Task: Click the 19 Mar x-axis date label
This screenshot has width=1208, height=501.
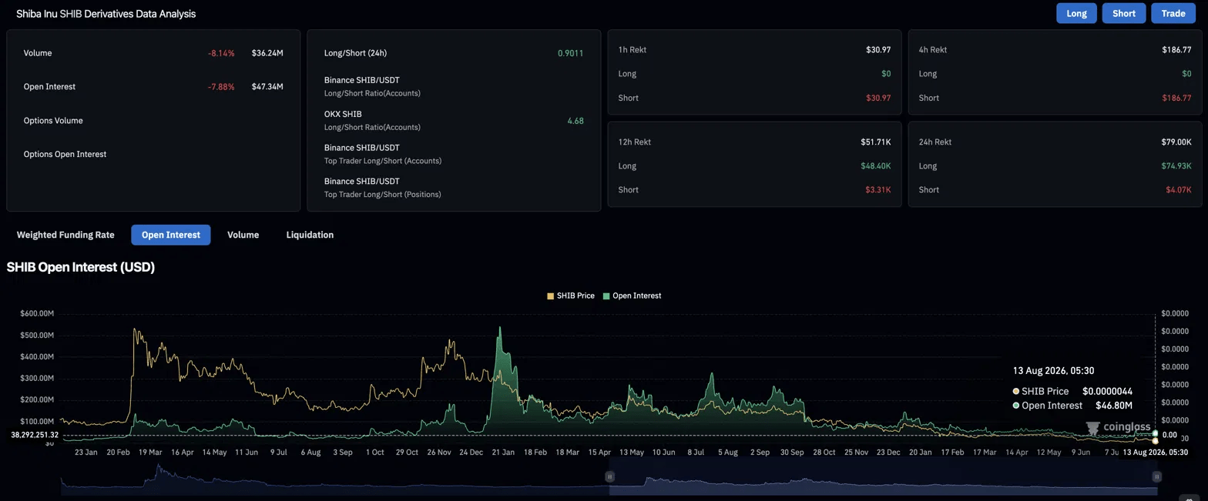Action: [149, 453]
